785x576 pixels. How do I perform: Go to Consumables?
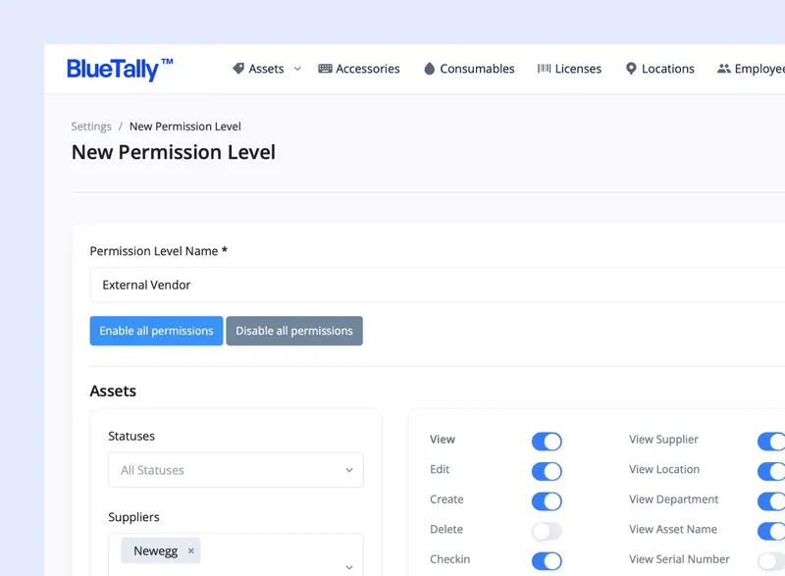pyautogui.click(x=469, y=69)
